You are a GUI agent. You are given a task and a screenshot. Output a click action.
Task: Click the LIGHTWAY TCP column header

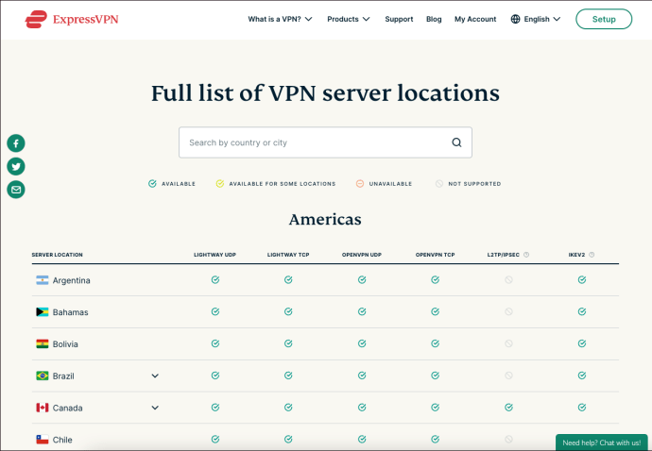coord(288,255)
